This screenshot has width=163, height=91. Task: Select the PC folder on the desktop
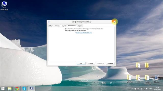click(x=138, y=79)
